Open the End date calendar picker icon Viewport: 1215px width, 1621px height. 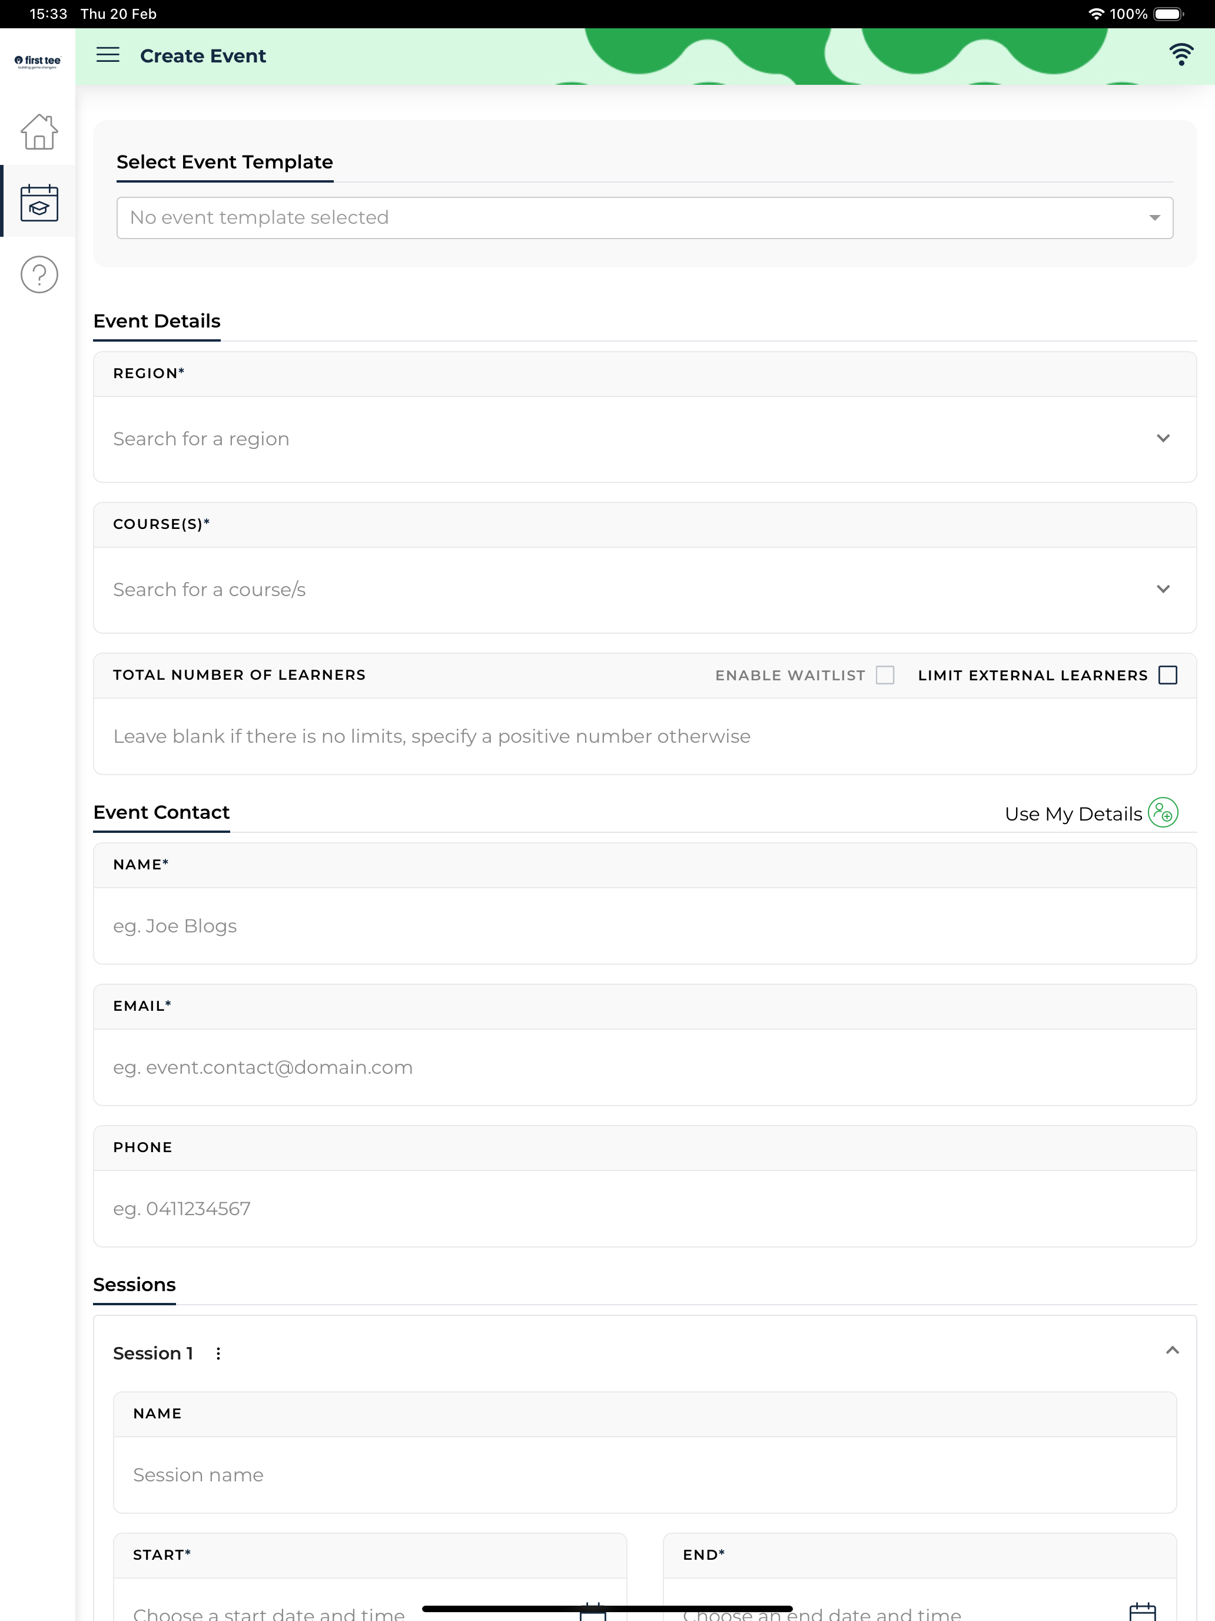pos(1142,1612)
